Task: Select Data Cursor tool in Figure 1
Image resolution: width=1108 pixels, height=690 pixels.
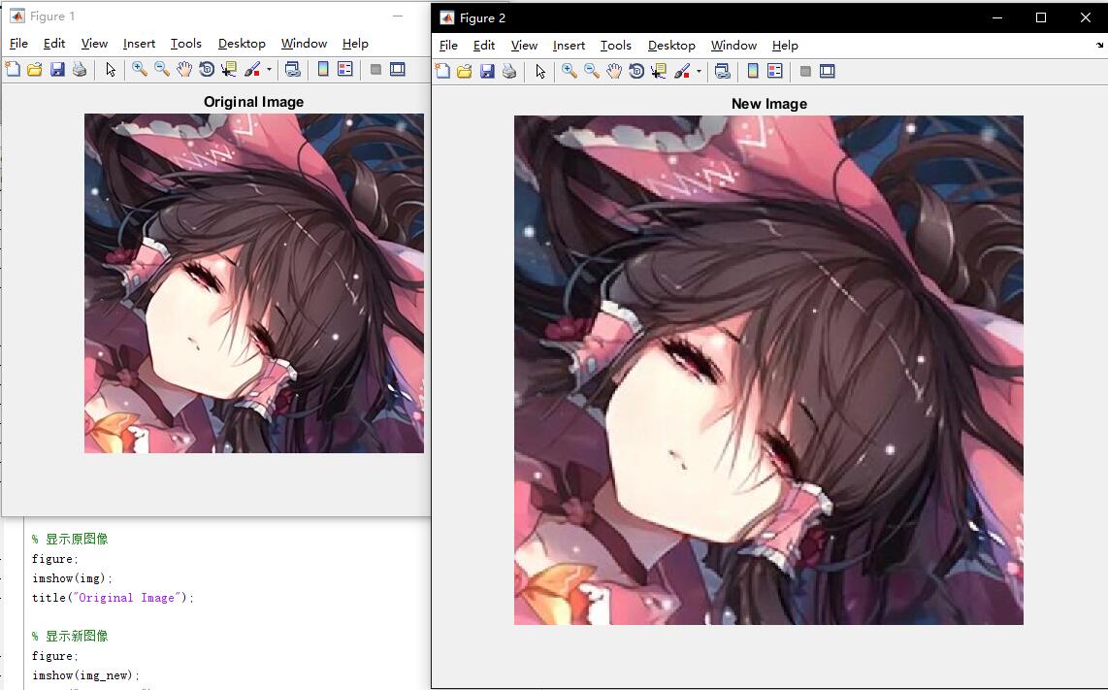Action: [x=228, y=69]
